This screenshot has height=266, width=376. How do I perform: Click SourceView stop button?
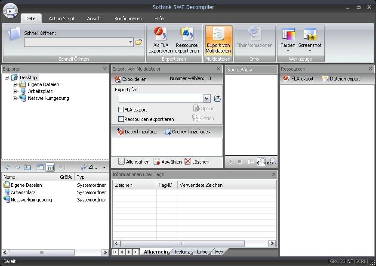[x=240, y=162]
